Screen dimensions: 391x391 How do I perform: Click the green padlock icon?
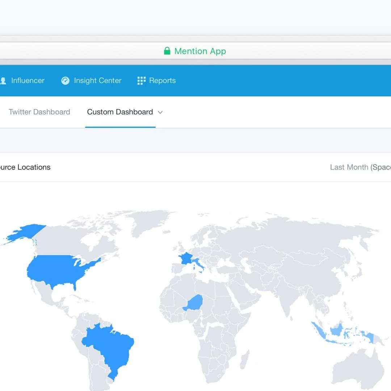pyautogui.click(x=167, y=51)
